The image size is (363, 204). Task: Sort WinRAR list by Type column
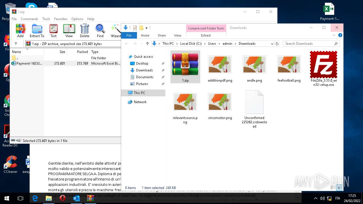click(x=105, y=52)
